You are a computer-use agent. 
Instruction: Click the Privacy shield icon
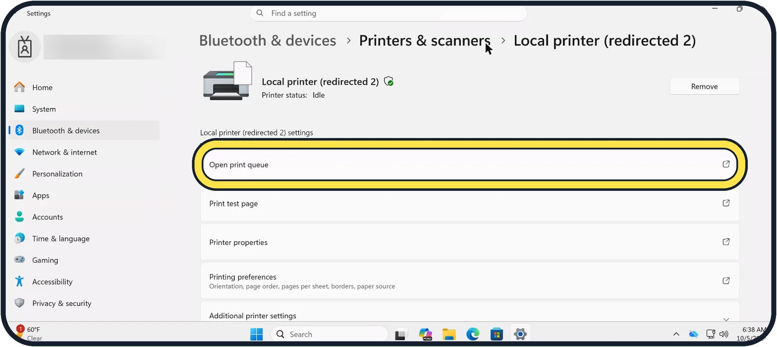19,303
